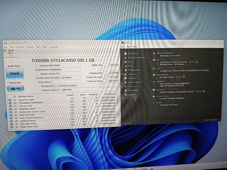Click the Transfer Mode SATA/600 field
Image resolution: width=227 pixels, height=170 pixels.
pyautogui.click(x=65, y=78)
